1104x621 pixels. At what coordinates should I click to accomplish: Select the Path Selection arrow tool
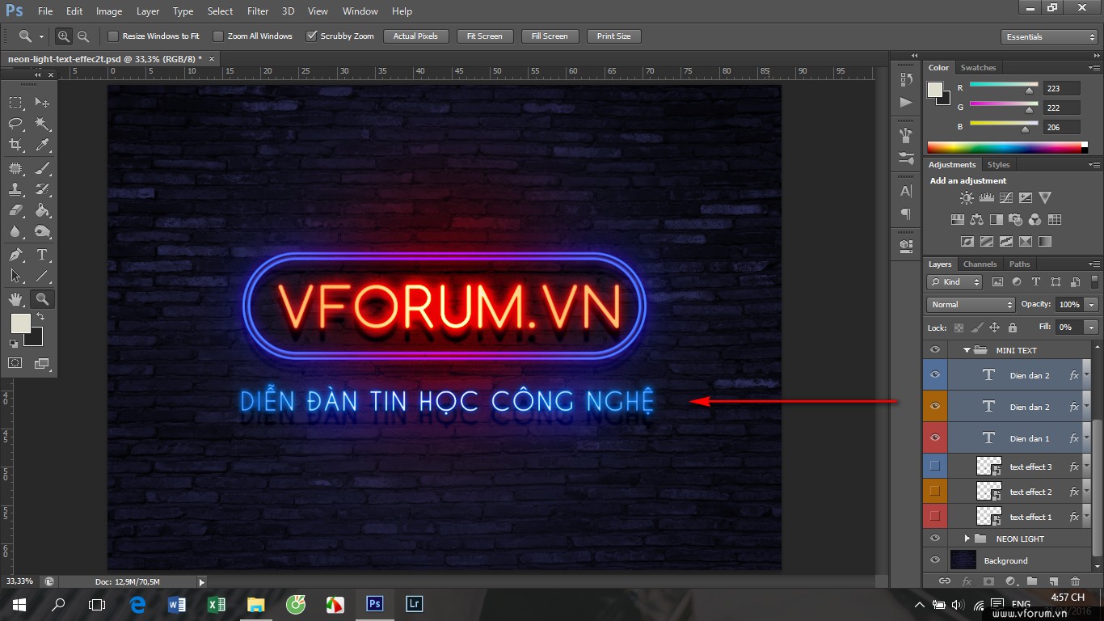coord(15,277)
